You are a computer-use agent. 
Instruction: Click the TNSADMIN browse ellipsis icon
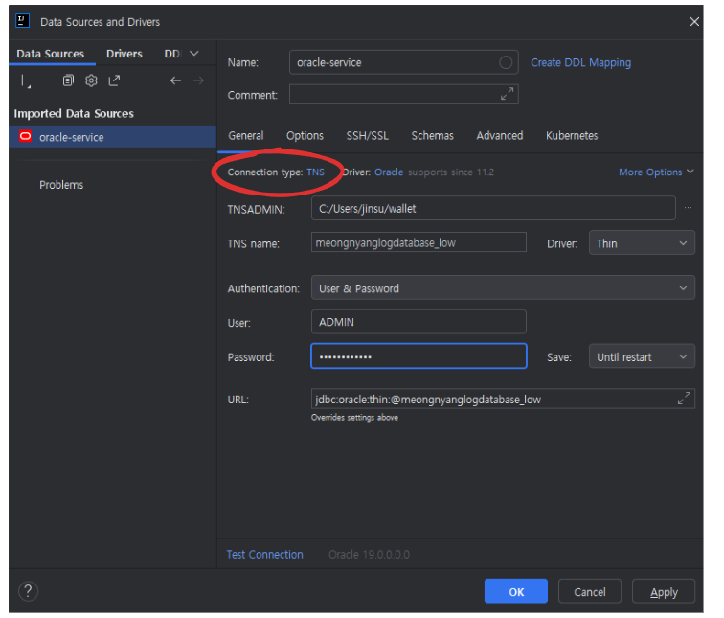point(688,208)
